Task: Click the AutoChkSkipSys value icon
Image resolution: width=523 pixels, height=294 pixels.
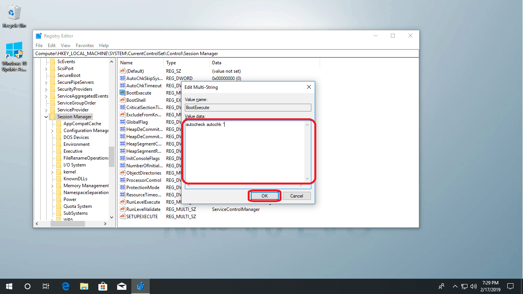Action: 123,78
